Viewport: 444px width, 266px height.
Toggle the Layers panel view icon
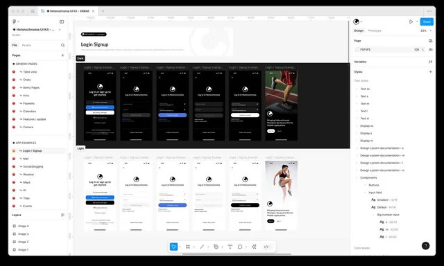coord(62,215)
